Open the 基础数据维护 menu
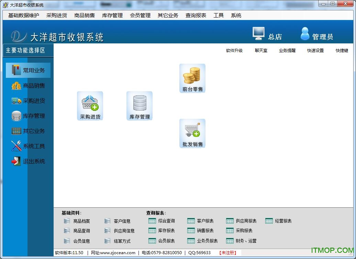This screenshot has width=356, height=259. click(x=24, y=15)
